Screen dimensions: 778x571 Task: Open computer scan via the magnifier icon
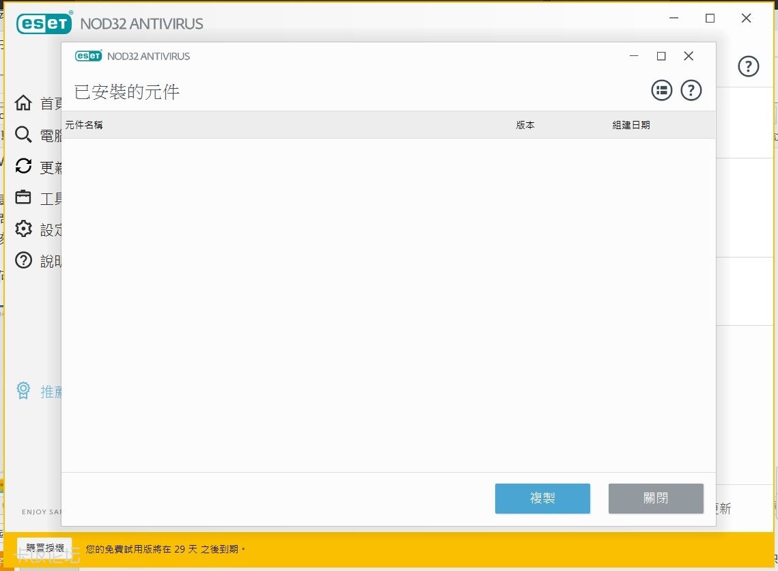[24, 135]
